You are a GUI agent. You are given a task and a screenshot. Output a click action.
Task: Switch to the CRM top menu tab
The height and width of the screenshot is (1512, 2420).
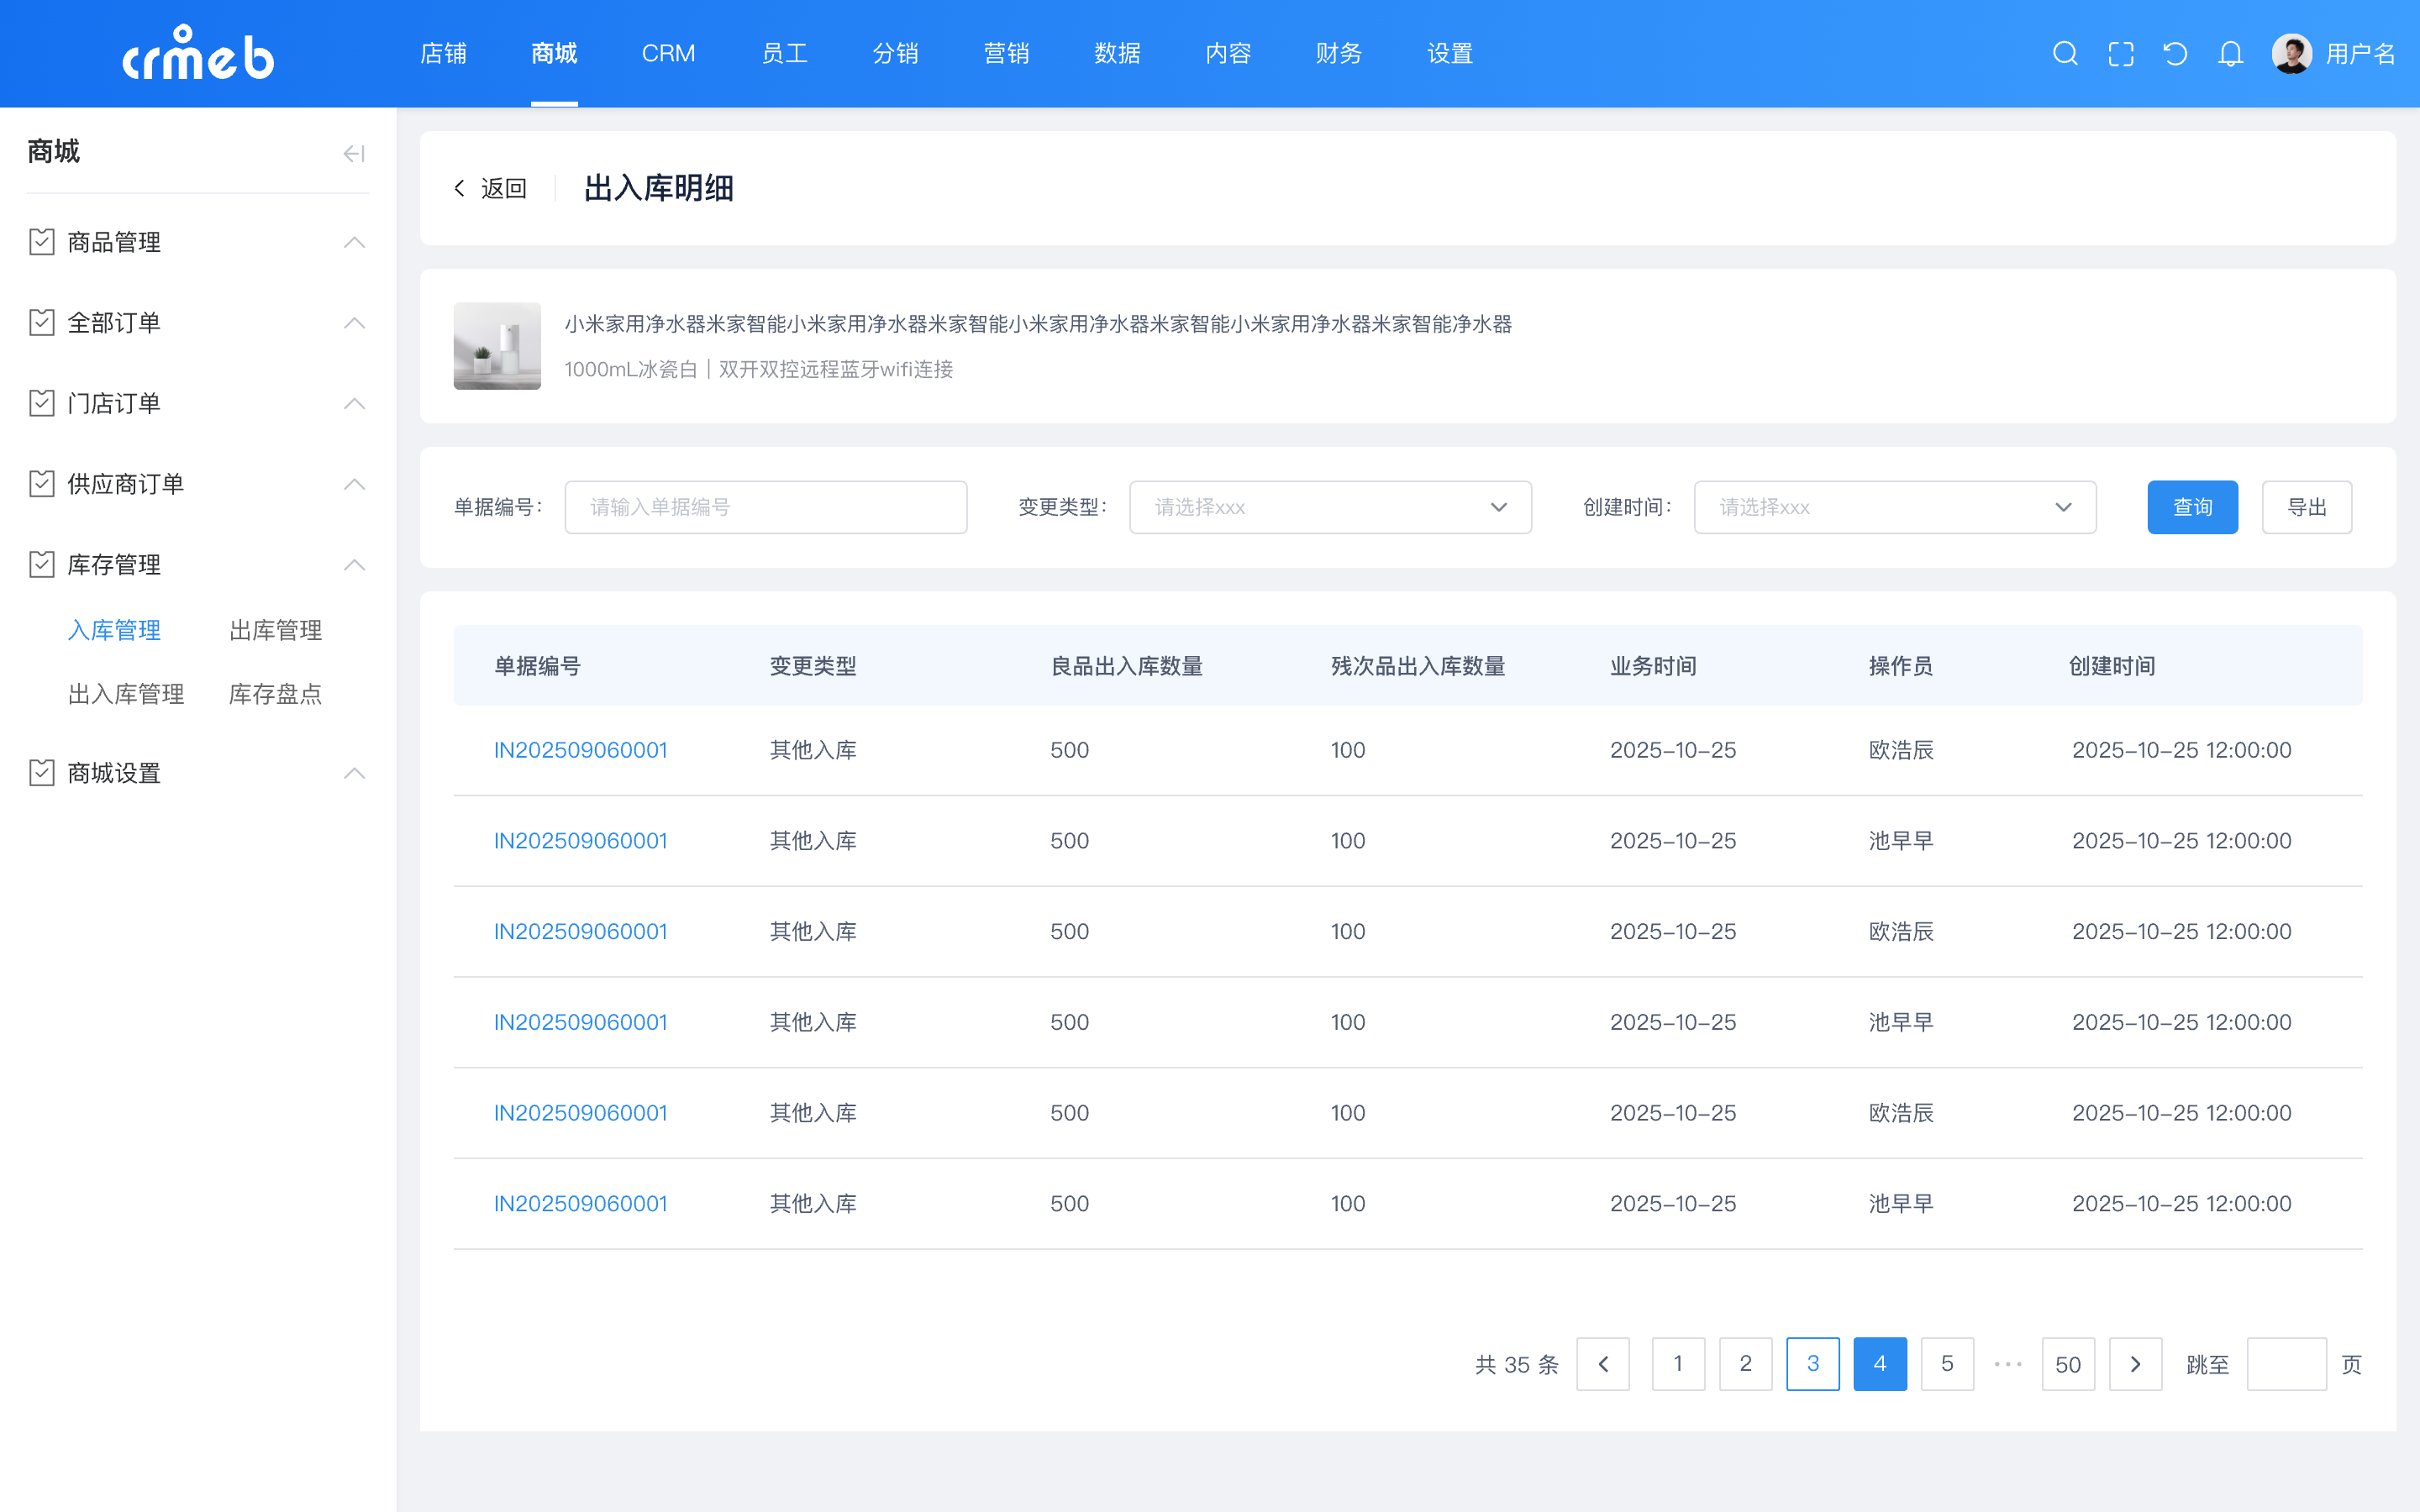pyautogui.click(x=668, y=54)
